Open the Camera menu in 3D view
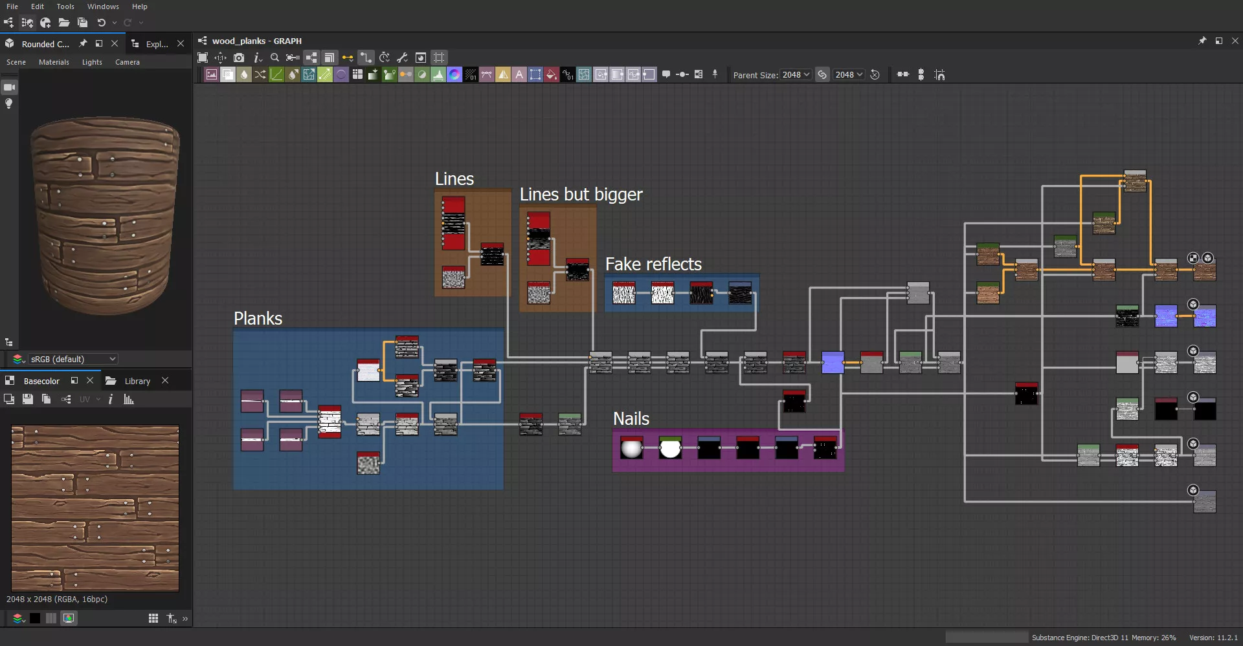Image resolution: width=1243 pixels, height=646 pixels. click(x=127, y=62)
